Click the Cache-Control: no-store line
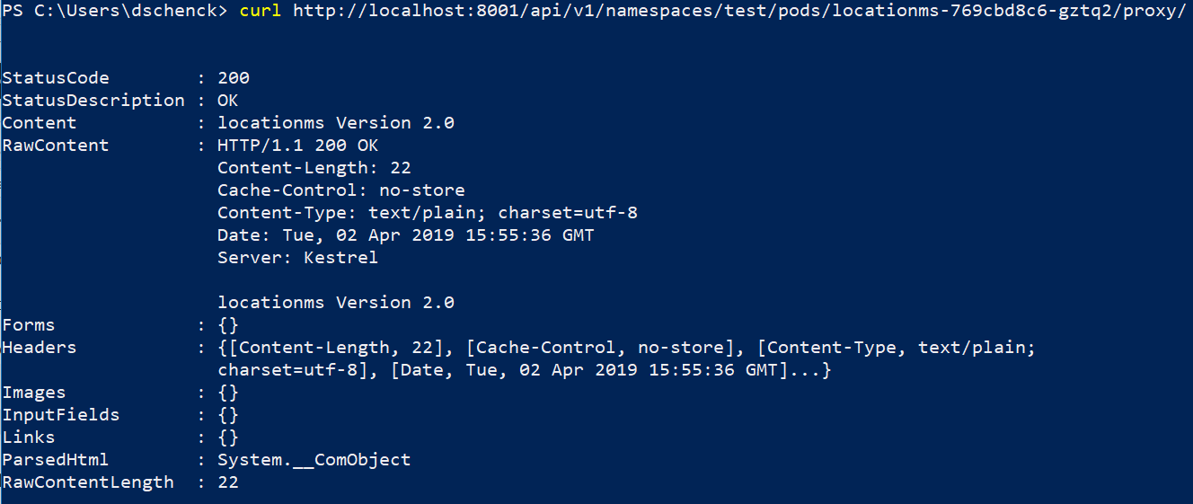 tap(340, 190)
